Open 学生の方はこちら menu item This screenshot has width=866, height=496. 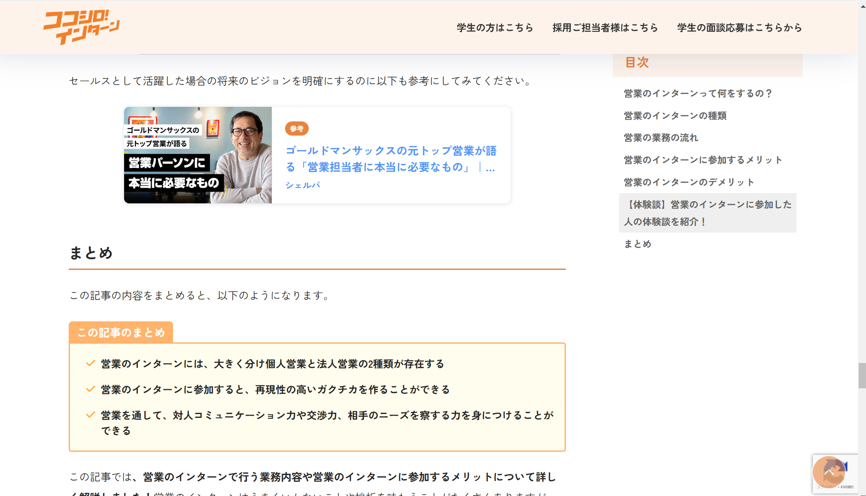495,27
